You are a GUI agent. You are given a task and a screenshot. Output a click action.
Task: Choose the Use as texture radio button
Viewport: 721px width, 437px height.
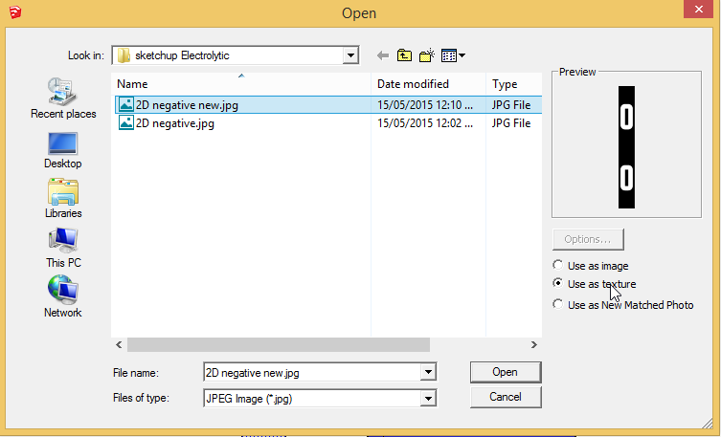[558, 284]
